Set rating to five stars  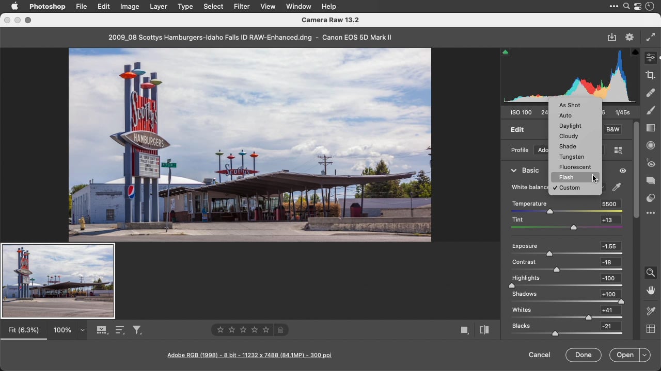point(266,330)
